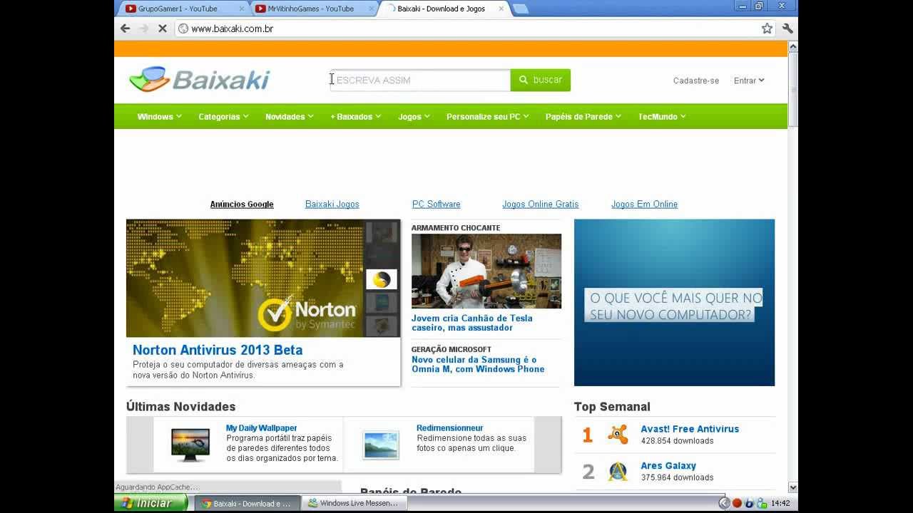Click the red tray icon in system tray
The image size is (913, 513).
[737, 503]
